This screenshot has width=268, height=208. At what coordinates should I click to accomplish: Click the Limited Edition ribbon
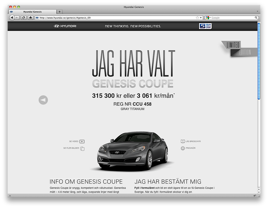pyautogui.click(x=239, y=49)
